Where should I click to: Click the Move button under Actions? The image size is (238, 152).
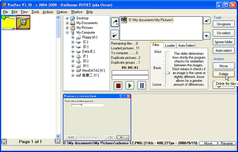224,66
